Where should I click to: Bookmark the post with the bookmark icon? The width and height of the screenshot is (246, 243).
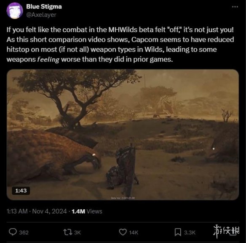coord(178,232)
